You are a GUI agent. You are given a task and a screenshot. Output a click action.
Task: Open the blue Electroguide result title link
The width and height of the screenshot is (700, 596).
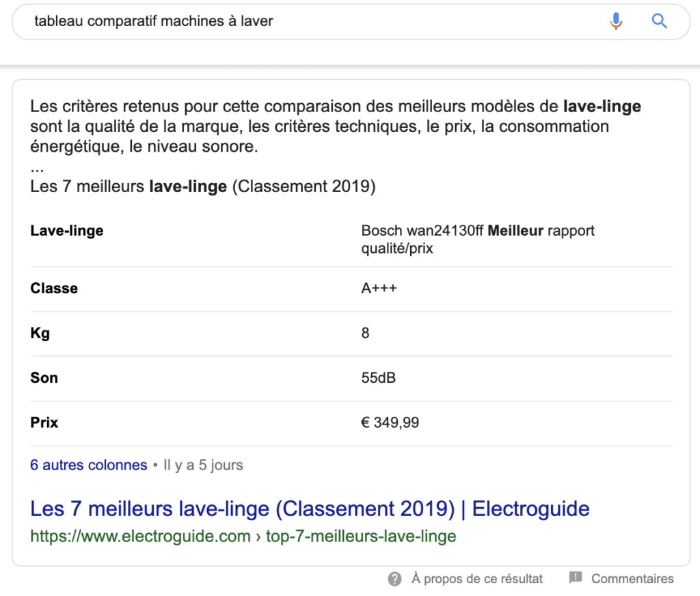coord(310,509)
